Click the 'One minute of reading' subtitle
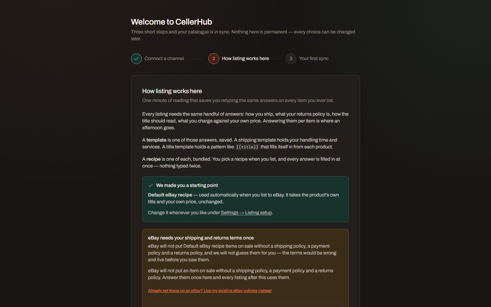Image resolution: width=491 pixels, height=307 pixels. (238, 101)
